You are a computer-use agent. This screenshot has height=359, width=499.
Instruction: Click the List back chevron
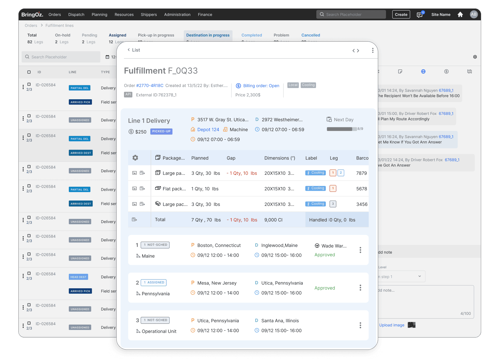pos(129,50)
